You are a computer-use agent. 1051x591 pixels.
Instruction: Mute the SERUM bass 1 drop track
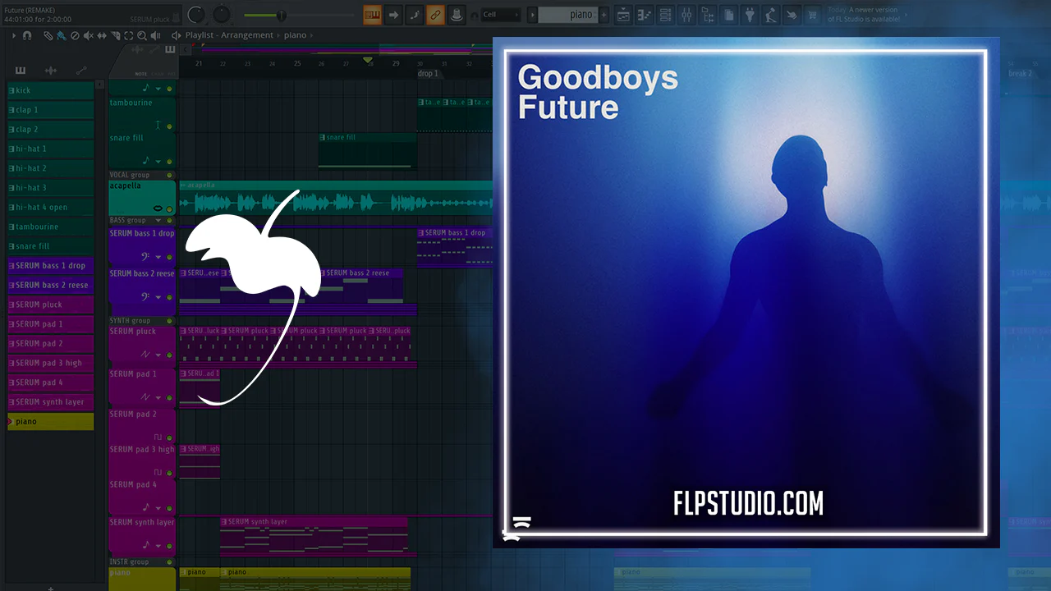pos(170,257)
